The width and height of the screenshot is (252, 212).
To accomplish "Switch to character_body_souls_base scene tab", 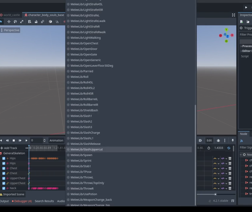I will tap(44, 15).
